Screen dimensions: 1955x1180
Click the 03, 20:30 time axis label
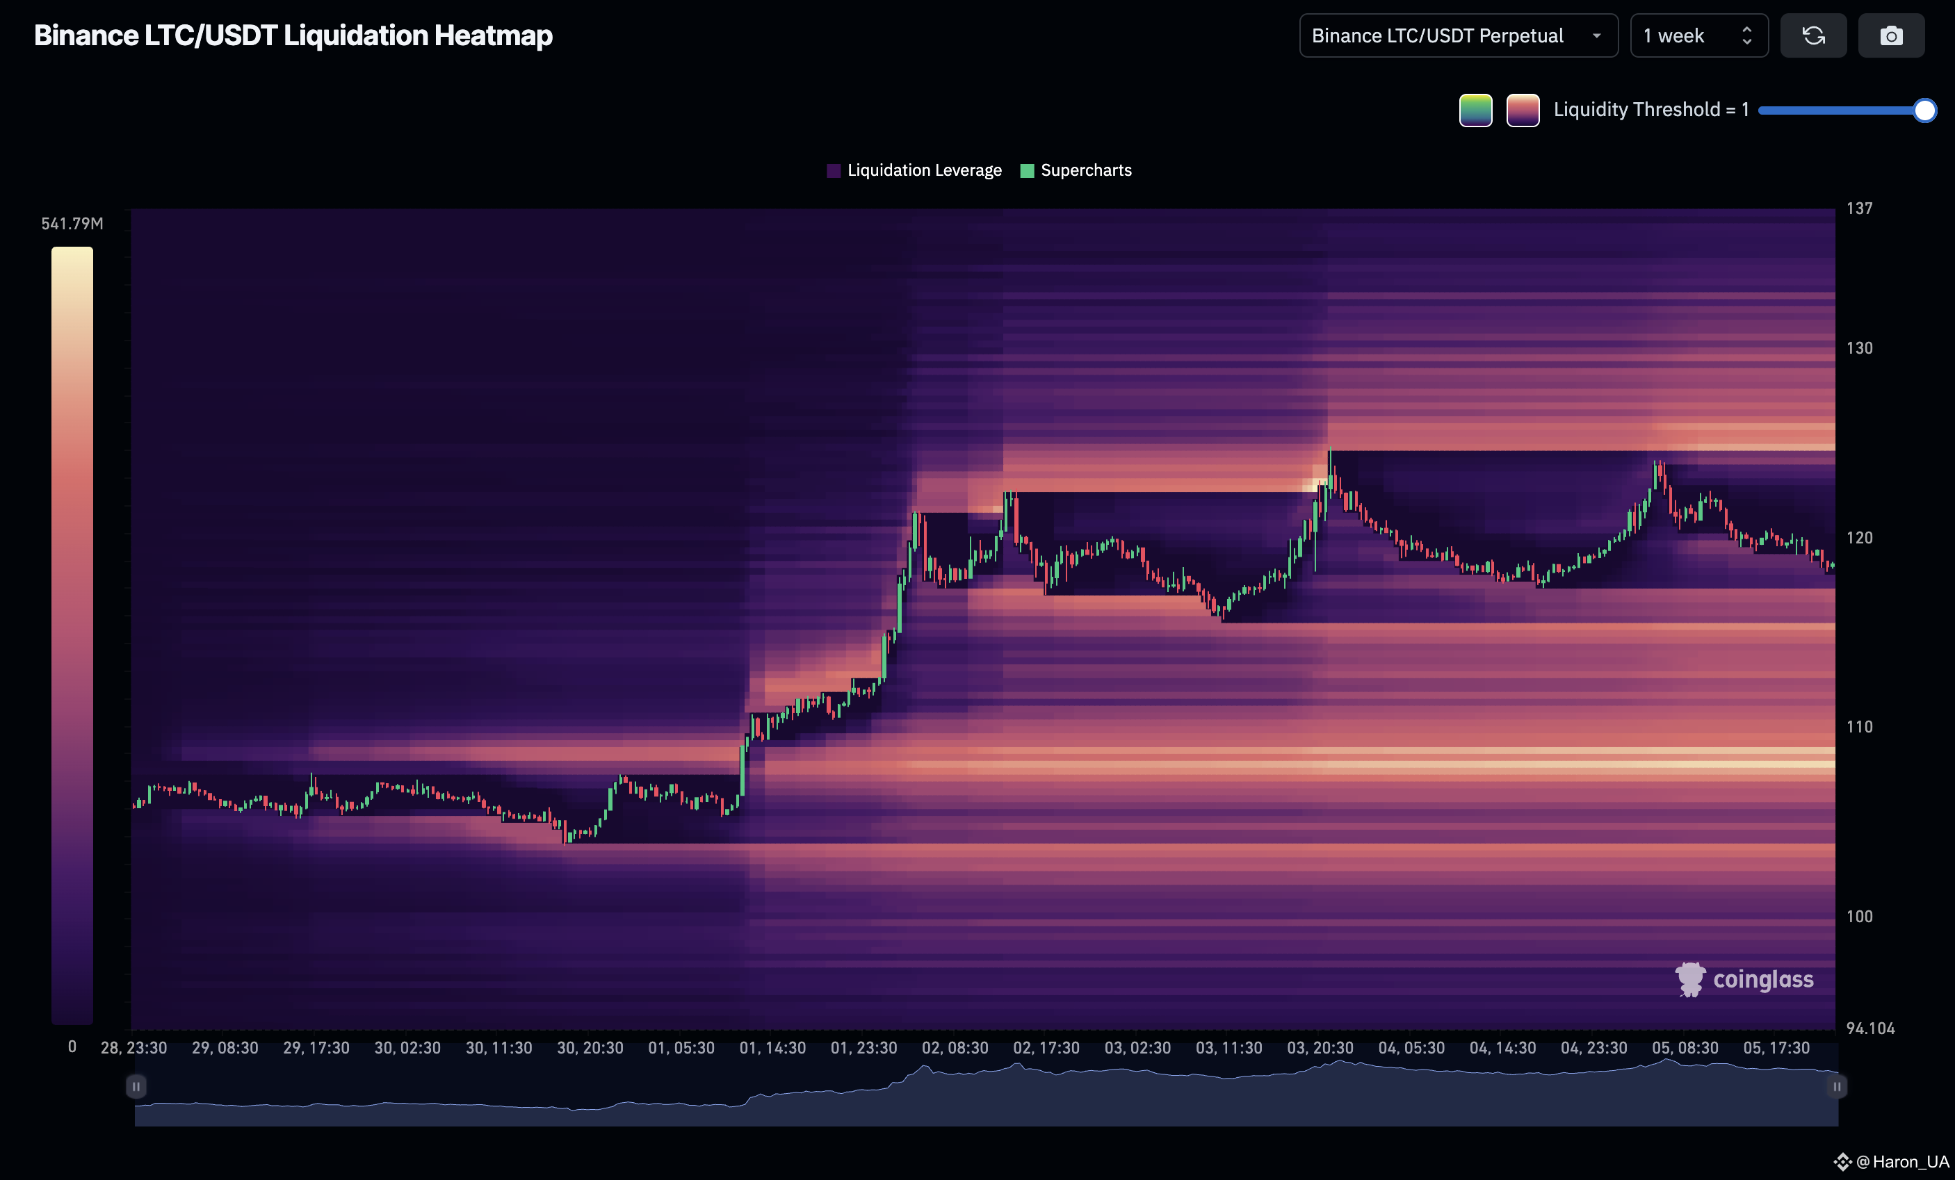1320,1049
